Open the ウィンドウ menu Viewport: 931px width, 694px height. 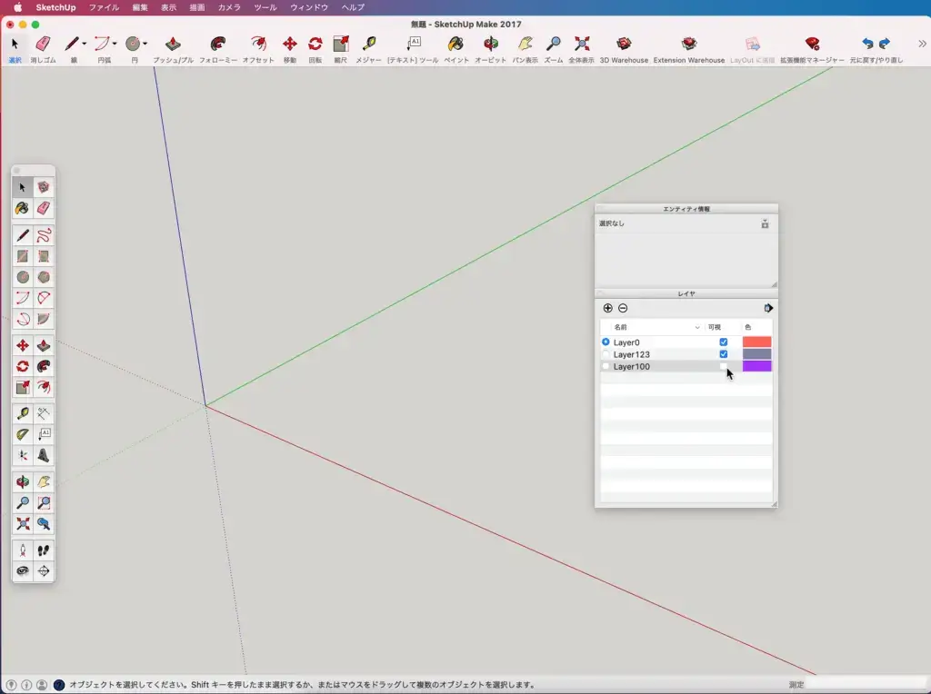(x=309, y=7)
